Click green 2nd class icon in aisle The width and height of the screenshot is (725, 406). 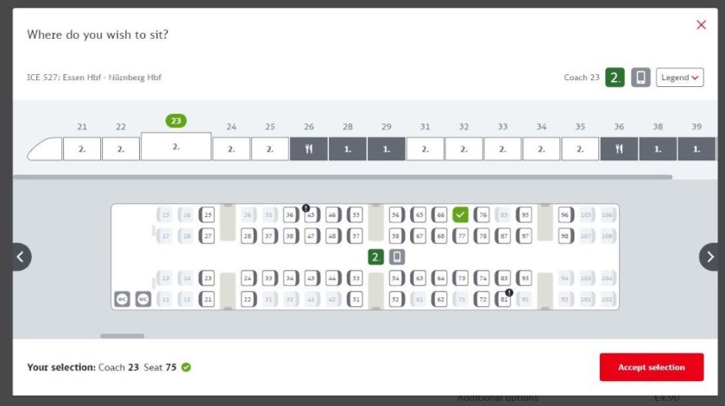point(375,257)
